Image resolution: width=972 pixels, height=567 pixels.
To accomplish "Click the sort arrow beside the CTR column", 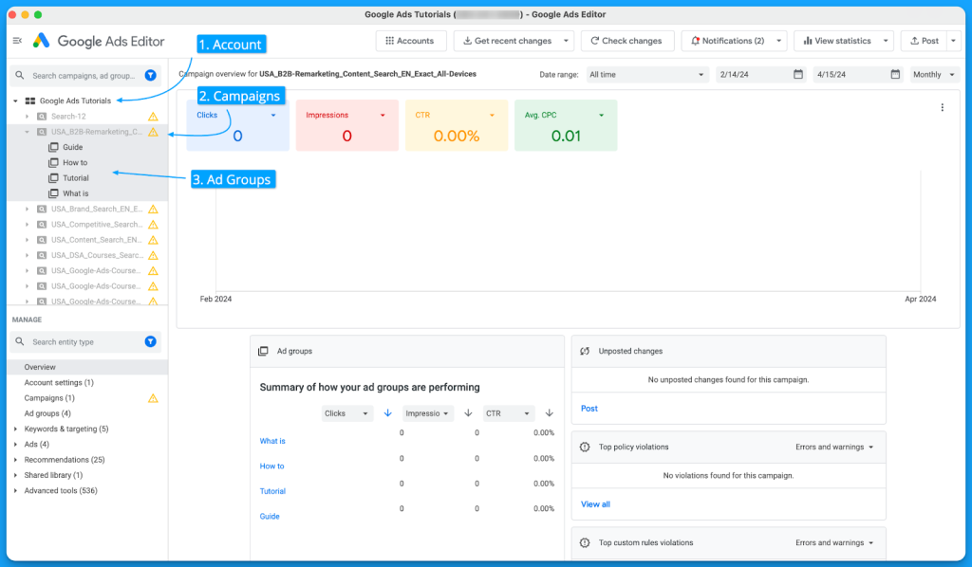I will [549, 413].
